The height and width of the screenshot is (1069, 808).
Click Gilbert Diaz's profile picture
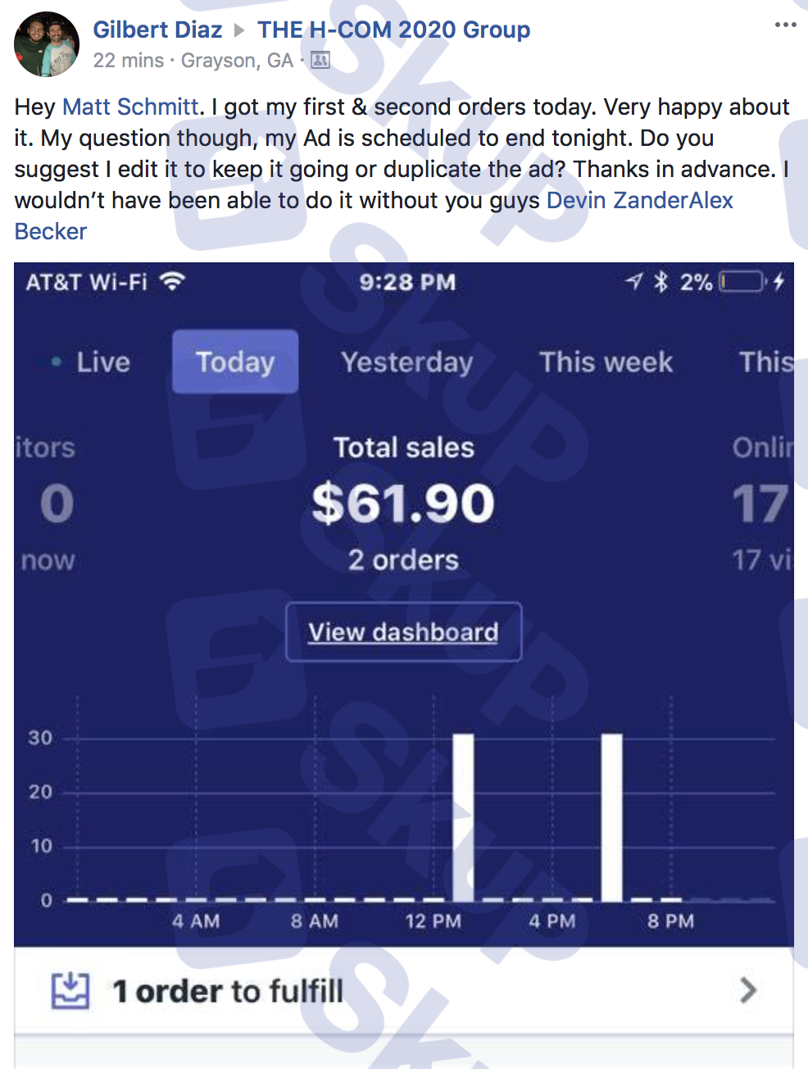coord(47,44)
